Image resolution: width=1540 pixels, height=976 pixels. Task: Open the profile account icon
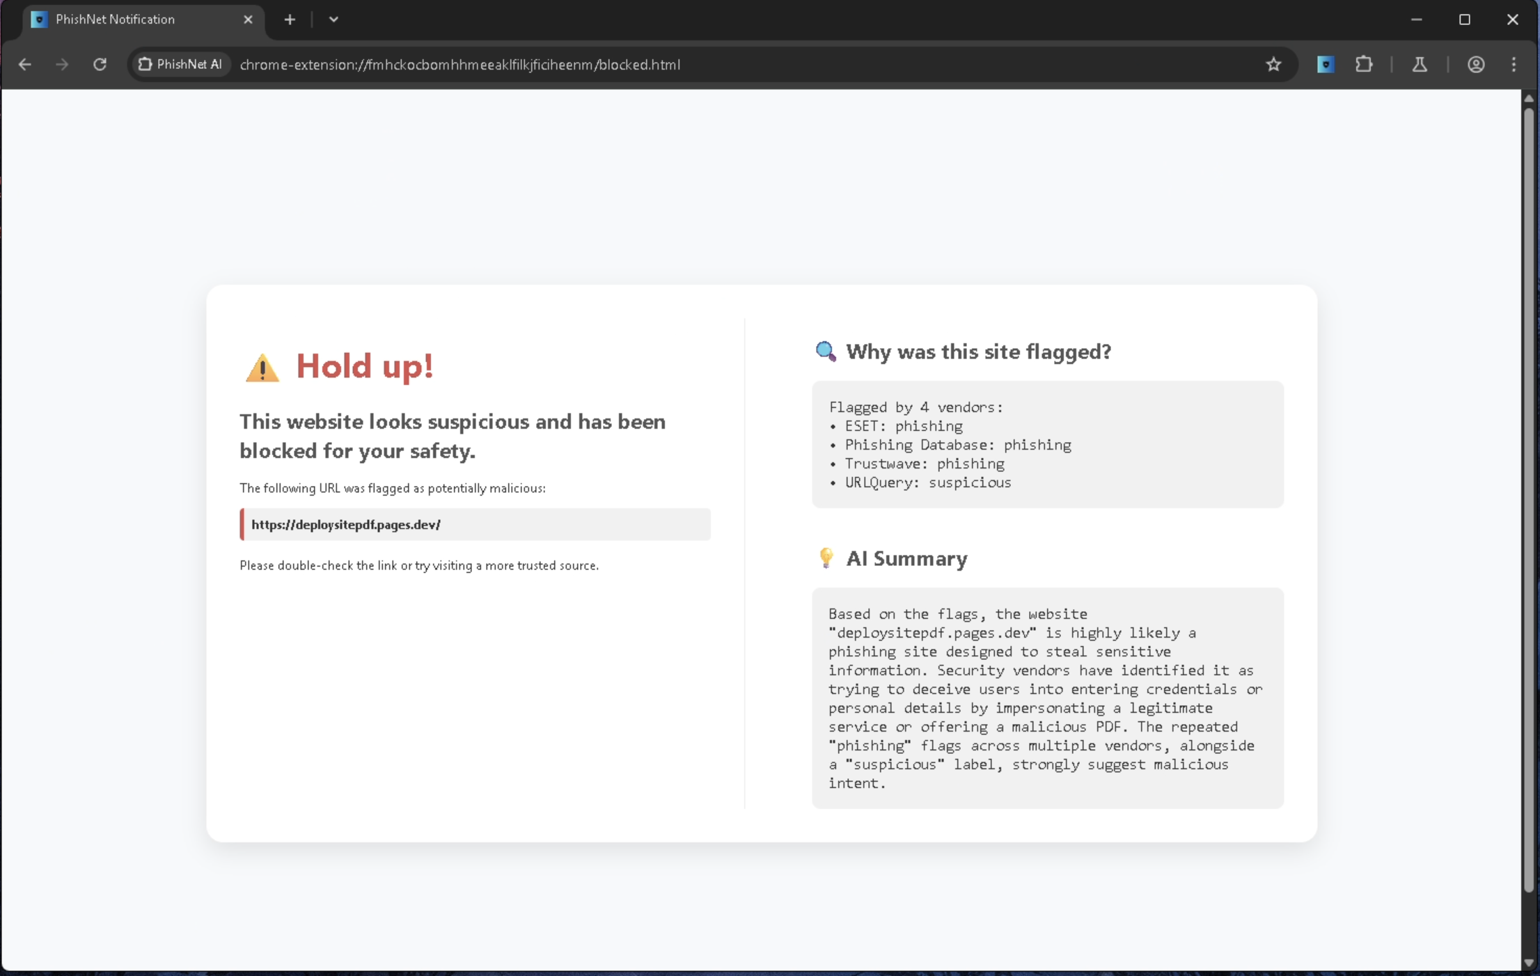click(1476, 64)
